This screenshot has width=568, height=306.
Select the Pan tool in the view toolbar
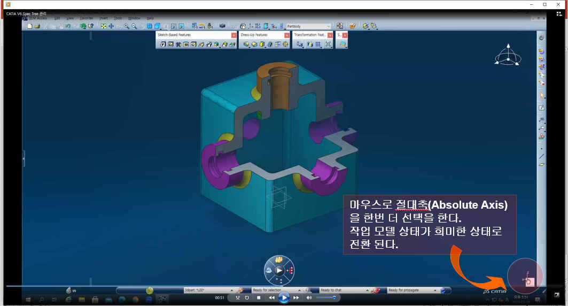111,26
